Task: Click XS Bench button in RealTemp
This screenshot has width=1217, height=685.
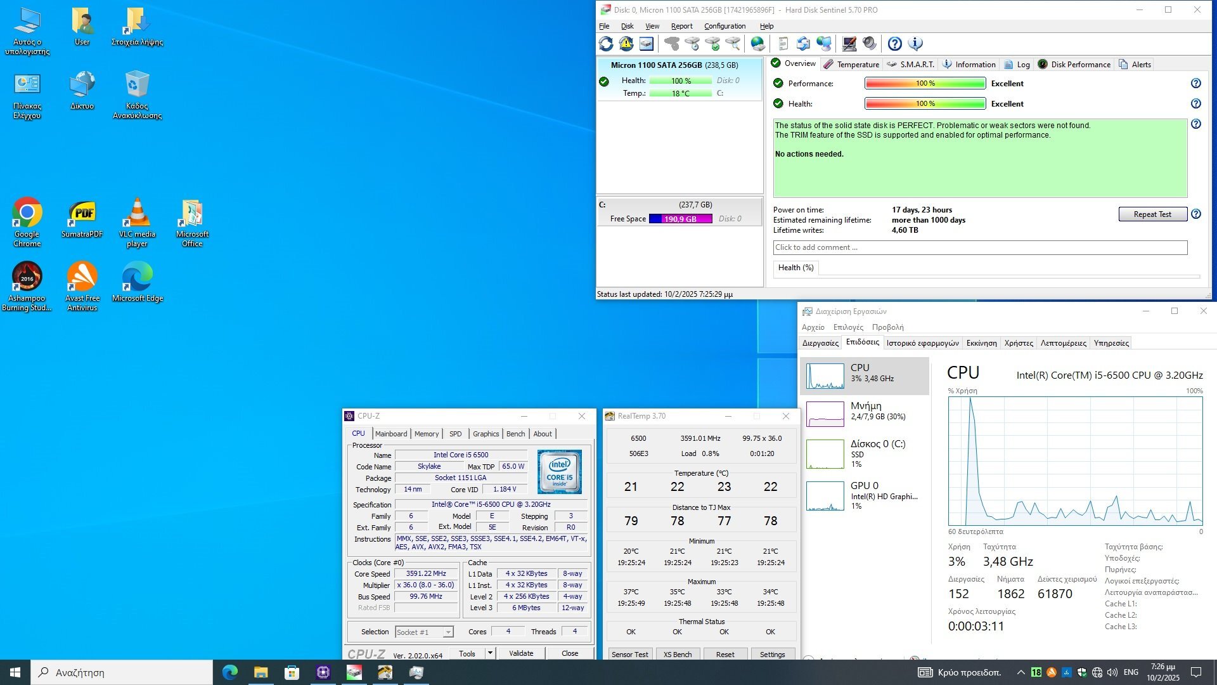Action: tap(677, 655)
